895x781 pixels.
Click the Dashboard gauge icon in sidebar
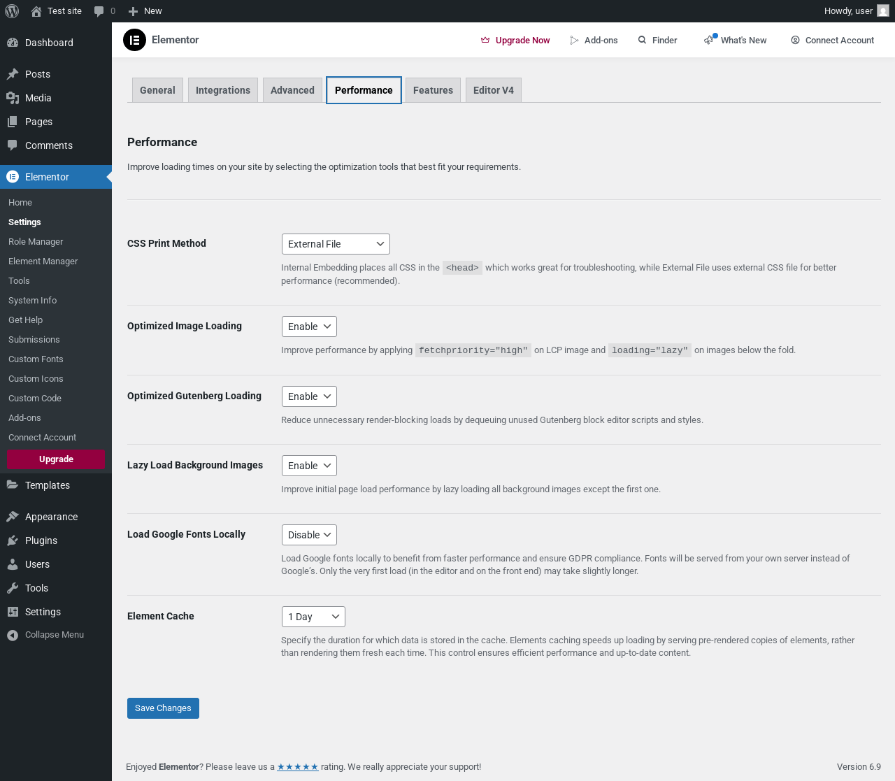(x=13, y=43)
